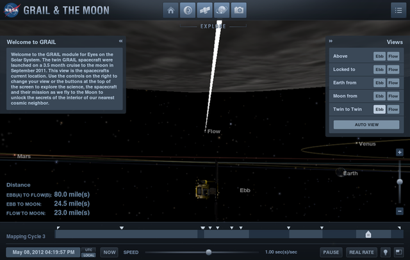Click the Flow spacecraft label

tap(213, 131)
